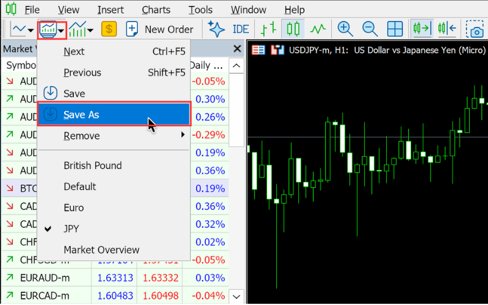Open the IDE editor
This screenshot has width=488, height=305.
pyautogui.click(x=240, y=29)
